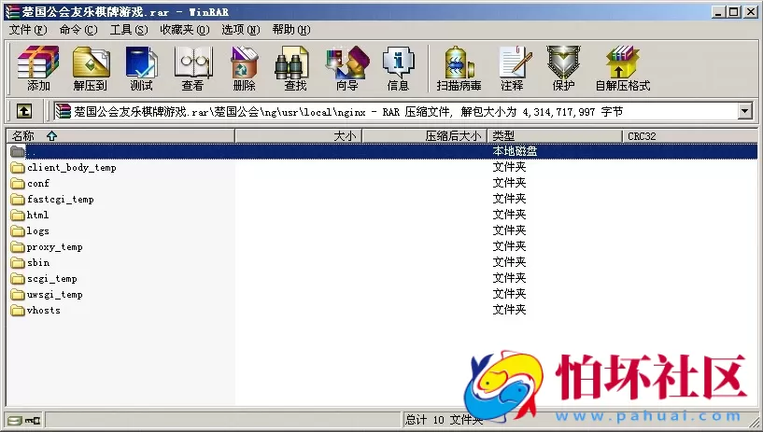Click the key icon in status bar
Image resolution: width=763 pixels, height=432 pixels.
click(33, 421)
